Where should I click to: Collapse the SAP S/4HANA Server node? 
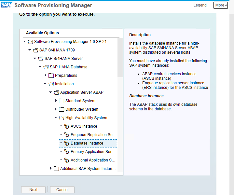[35, 58]
